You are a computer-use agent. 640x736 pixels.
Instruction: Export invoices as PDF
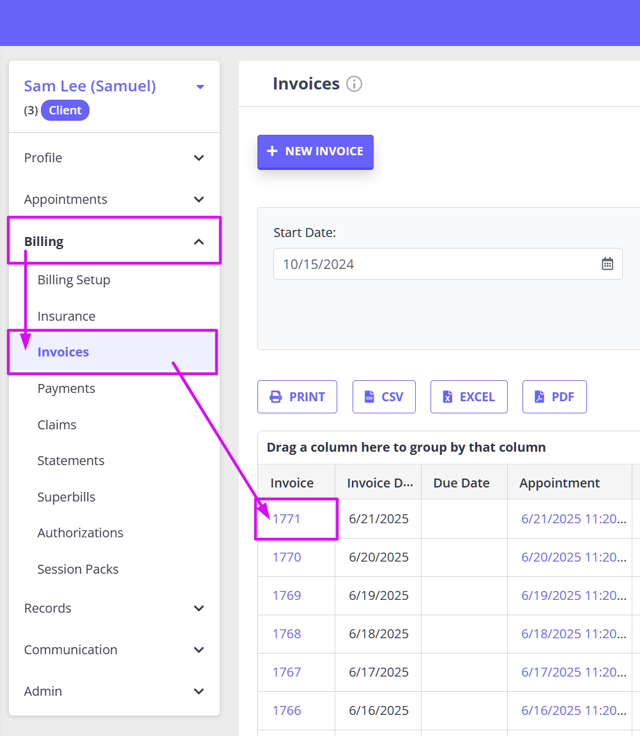point(554,397)
